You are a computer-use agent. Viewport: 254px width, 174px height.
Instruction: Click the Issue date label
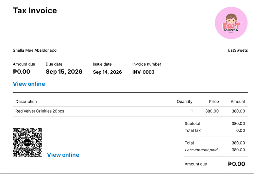click(x=102, y=64)
